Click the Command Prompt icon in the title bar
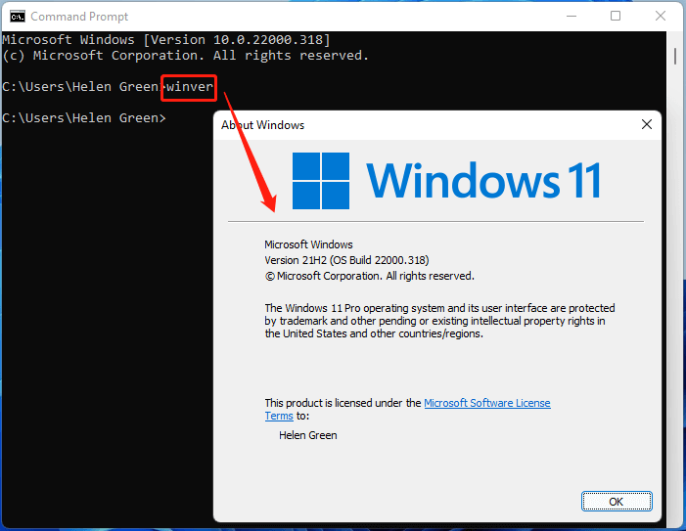 (18, 17)
